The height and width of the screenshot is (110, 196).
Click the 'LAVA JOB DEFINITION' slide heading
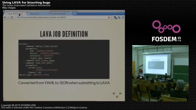pos(64,34)
